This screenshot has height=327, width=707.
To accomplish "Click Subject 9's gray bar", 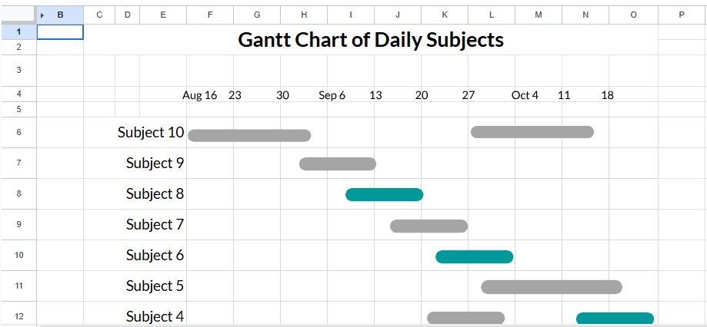I will (337, 163).
